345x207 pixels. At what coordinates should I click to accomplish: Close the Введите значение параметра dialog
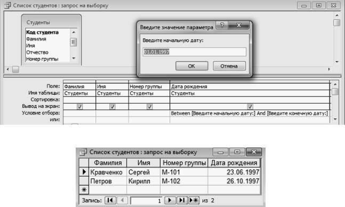(x=239, y=25)
